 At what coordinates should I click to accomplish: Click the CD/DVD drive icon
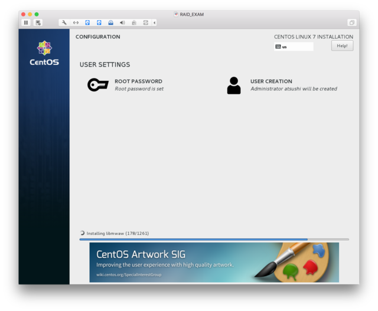pos(110,22)
